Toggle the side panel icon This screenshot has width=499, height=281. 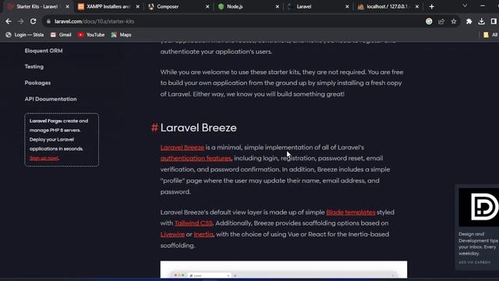tap(494, 21)
